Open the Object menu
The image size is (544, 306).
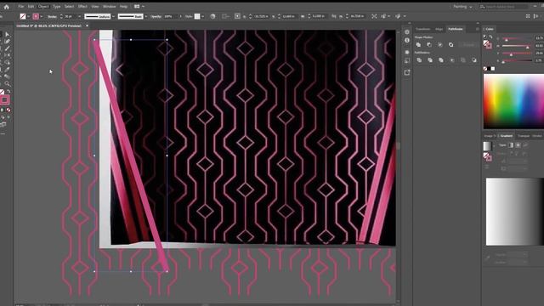43,7
